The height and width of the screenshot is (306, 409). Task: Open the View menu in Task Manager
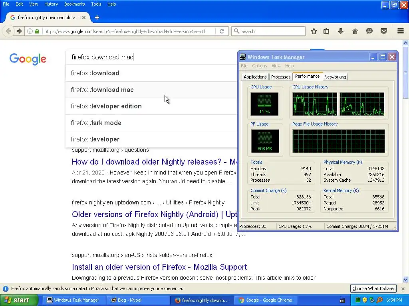click(276, 66)
